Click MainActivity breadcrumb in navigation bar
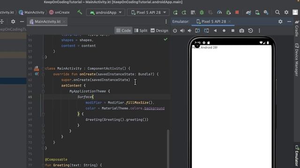Image resolution: width=300 pixels, height=168 pixels. [32, 13]
